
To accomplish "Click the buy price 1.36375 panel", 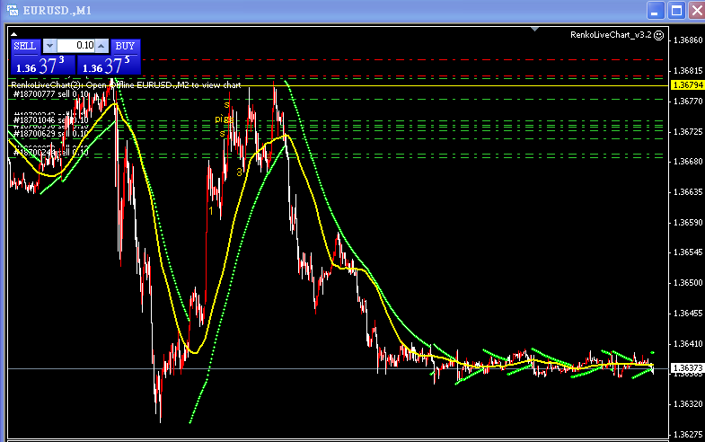I will pyautogui.click(x=109, y=65).
